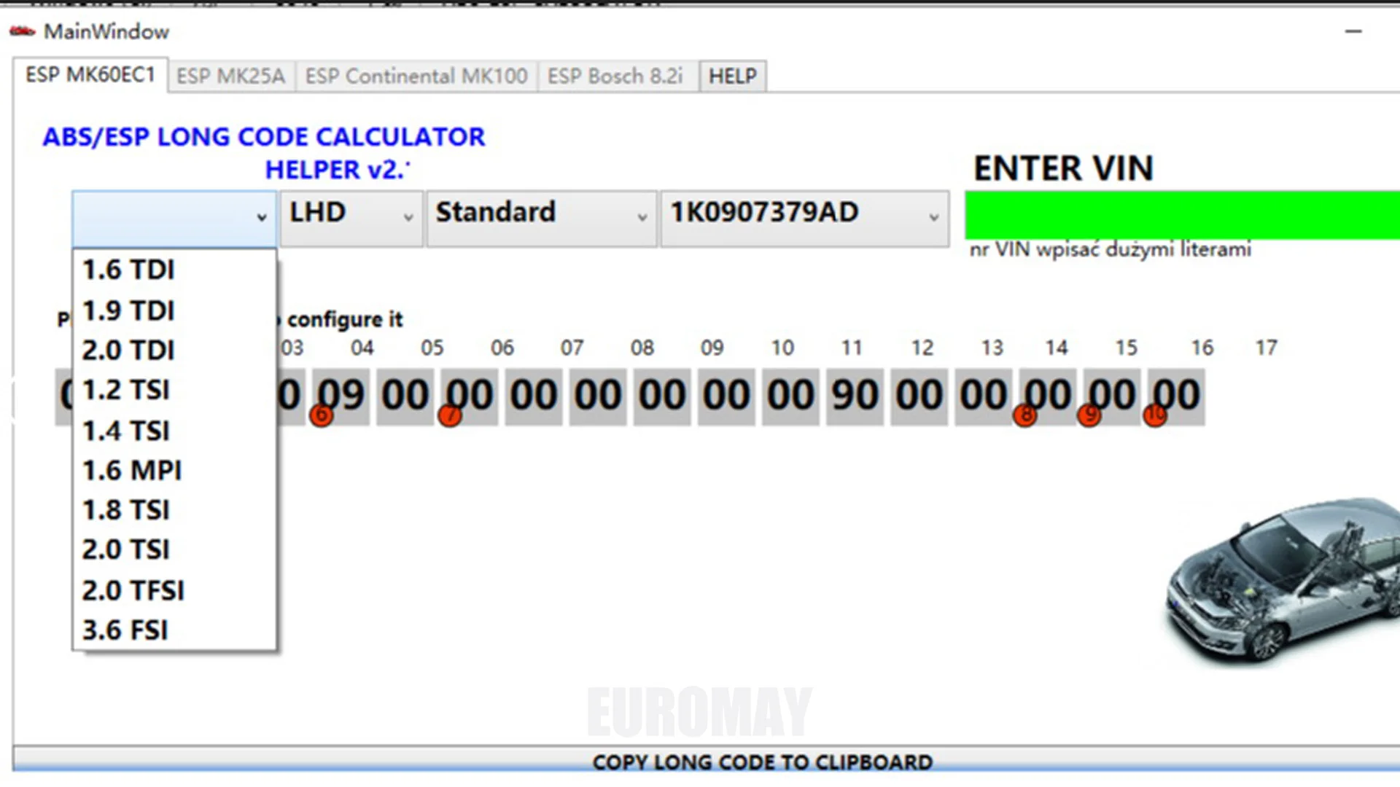This screenshot has height=787, width=1400.
Task: Click byte 13 value box
Action: [919, 396]
